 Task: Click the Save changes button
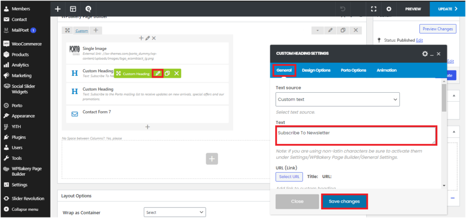pos(344,201)
